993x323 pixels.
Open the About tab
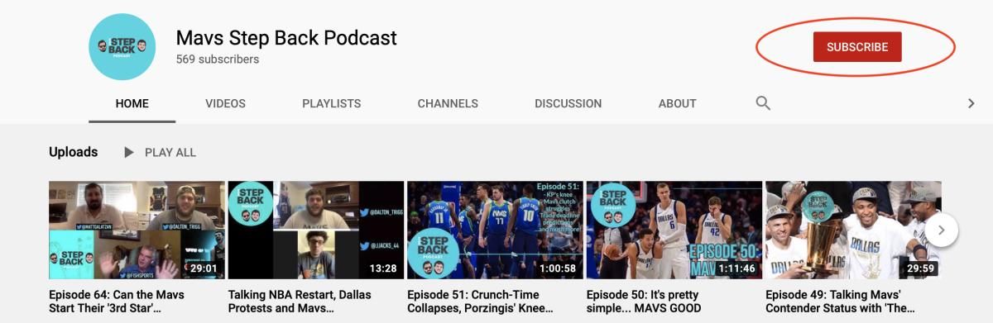tap(677, 103)
